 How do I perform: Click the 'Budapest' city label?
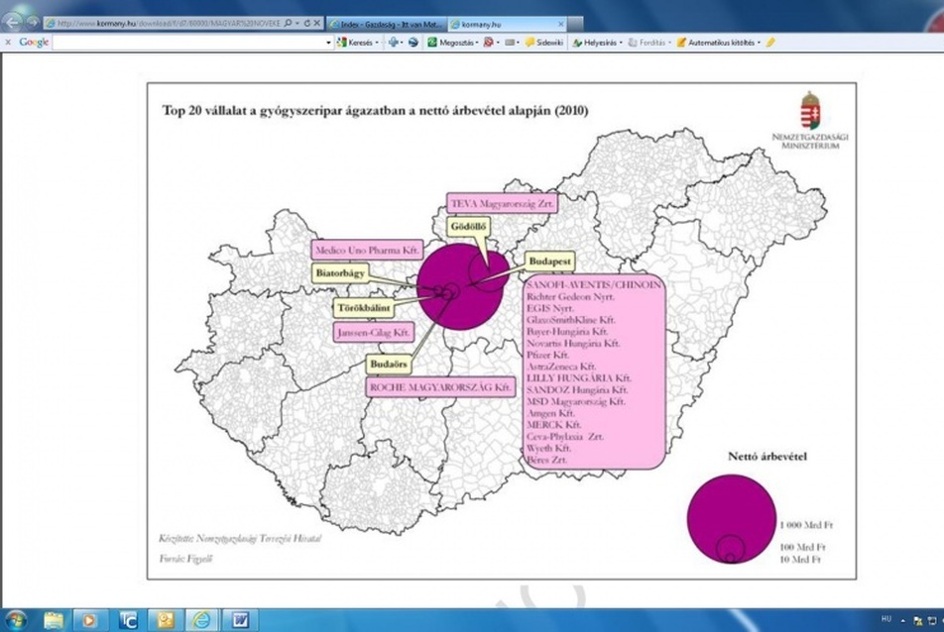pos(549,262)
